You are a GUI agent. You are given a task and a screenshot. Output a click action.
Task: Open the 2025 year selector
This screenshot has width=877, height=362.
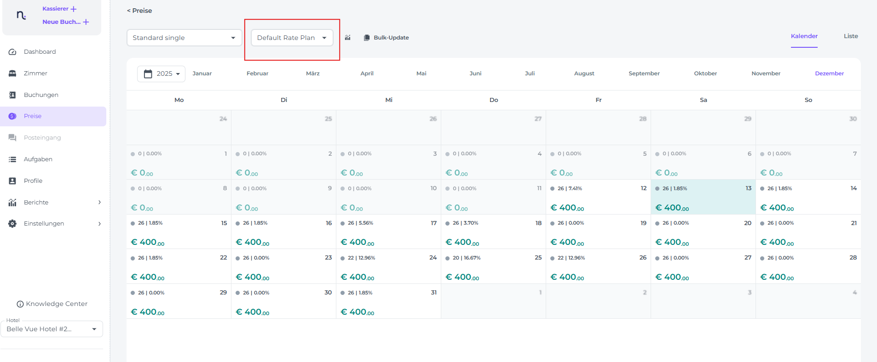[x=161, y=74]
